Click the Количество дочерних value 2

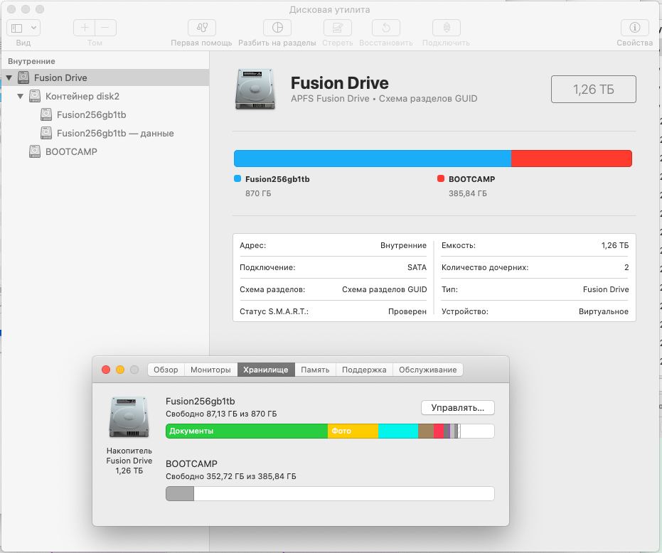click(x=626, y=267)
